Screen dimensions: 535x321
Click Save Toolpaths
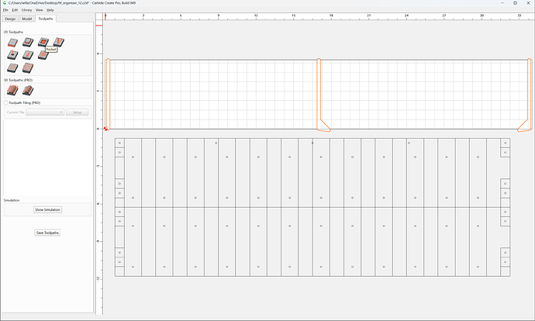tap(47, 233)
